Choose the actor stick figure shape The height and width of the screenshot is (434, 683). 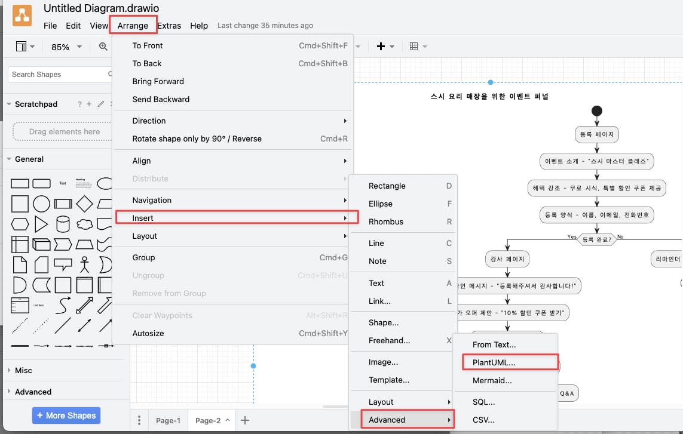[x=85, y=264]
